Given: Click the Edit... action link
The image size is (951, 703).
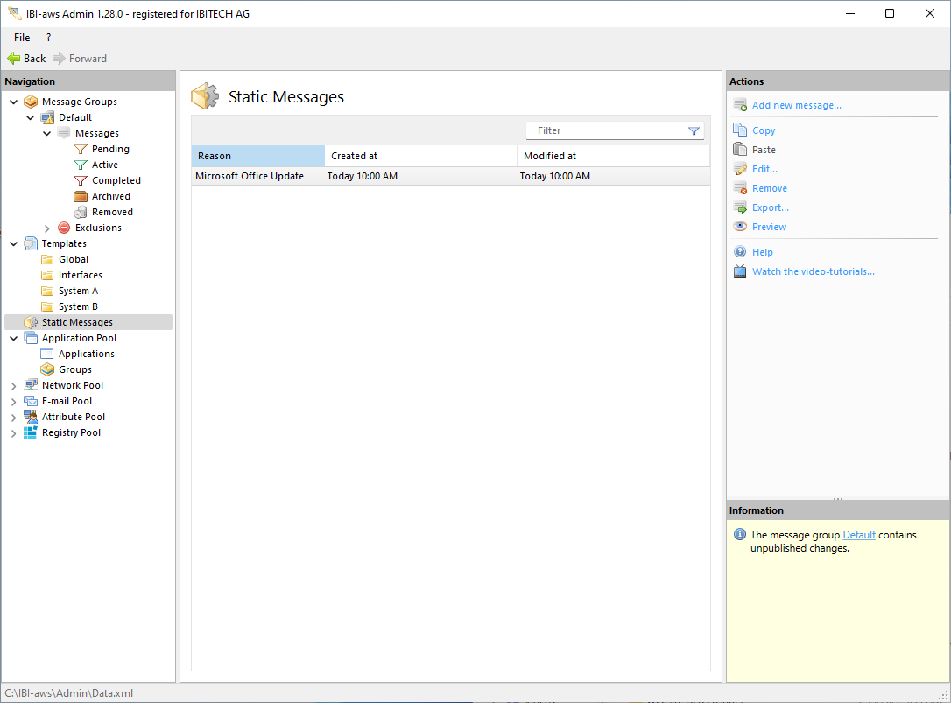Looking at the screenshot, I should click(x=764, y=169).
